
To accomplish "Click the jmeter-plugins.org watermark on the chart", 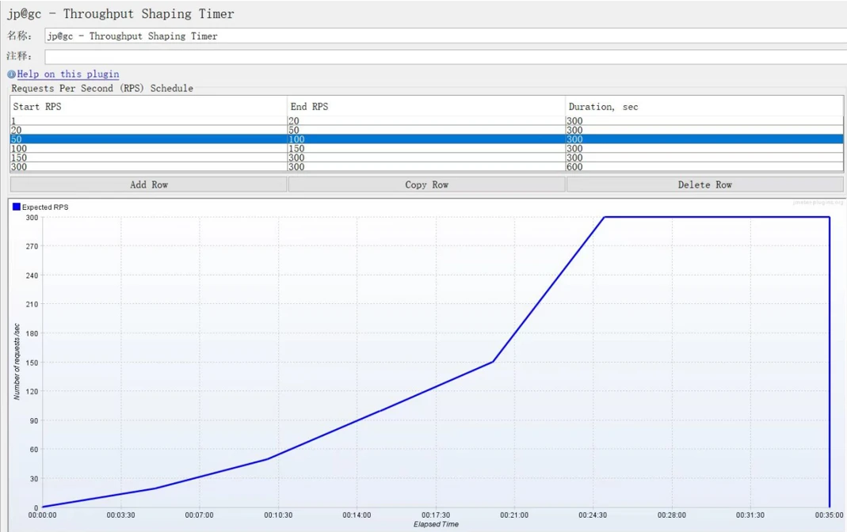I will point(818,203).
